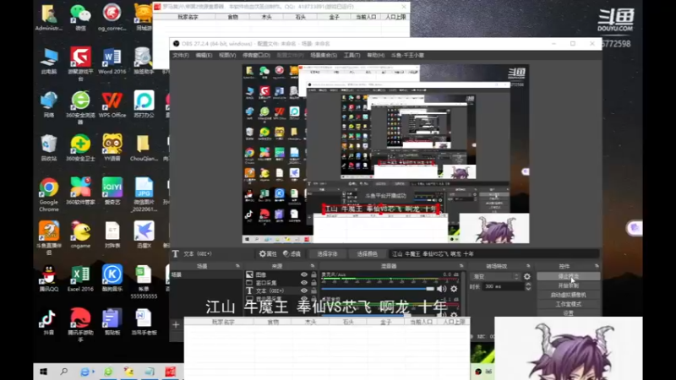
Task: Open 工具(T) menu in OBS
Action: [x=352, y=55]
